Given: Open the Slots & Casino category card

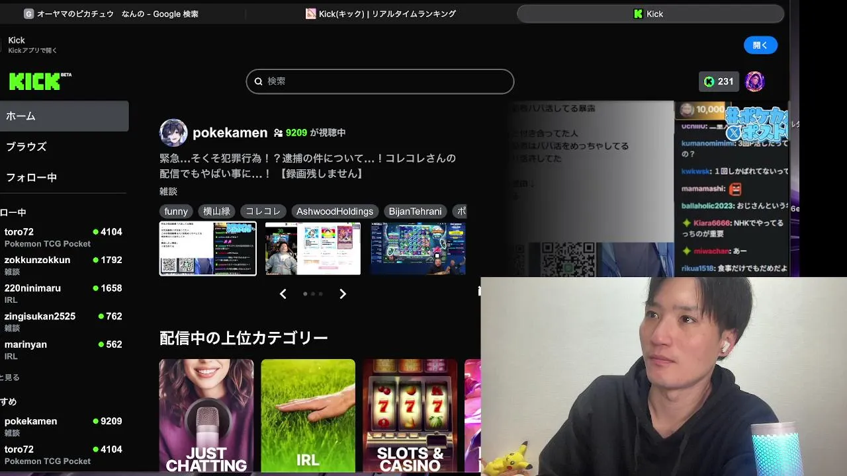Looking at the screenshot, I should tap(410, 416).
